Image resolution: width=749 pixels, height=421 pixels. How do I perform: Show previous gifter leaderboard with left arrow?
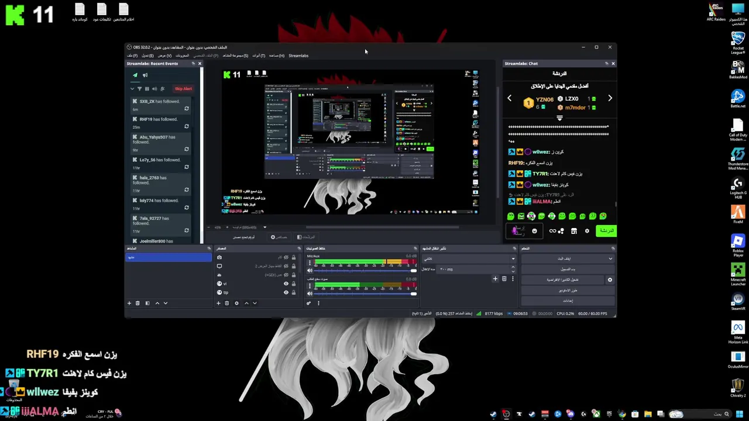pos(509,98)
